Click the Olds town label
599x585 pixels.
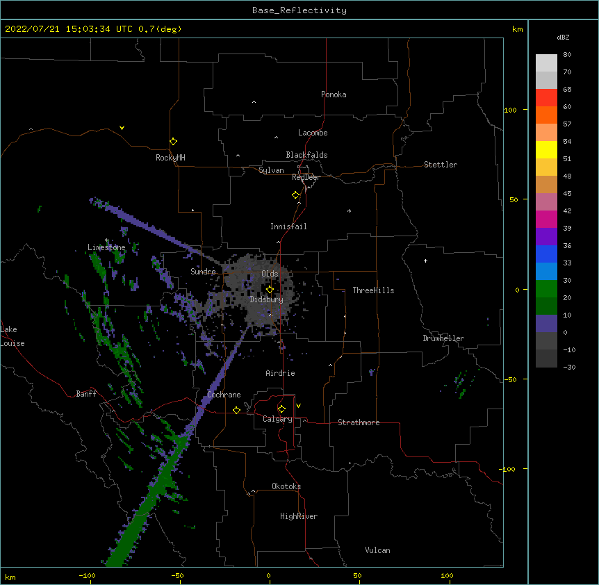pyautogui.click(x=270, y=274)
